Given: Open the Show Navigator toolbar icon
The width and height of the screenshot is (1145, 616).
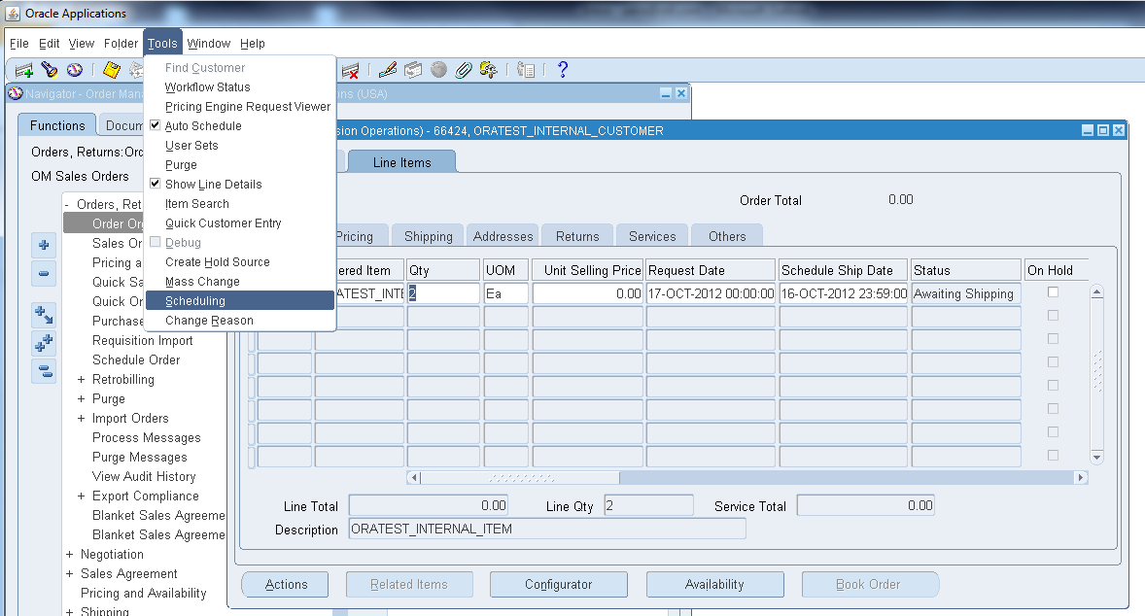Looking at the screenshot, I should tap(75, 70).
